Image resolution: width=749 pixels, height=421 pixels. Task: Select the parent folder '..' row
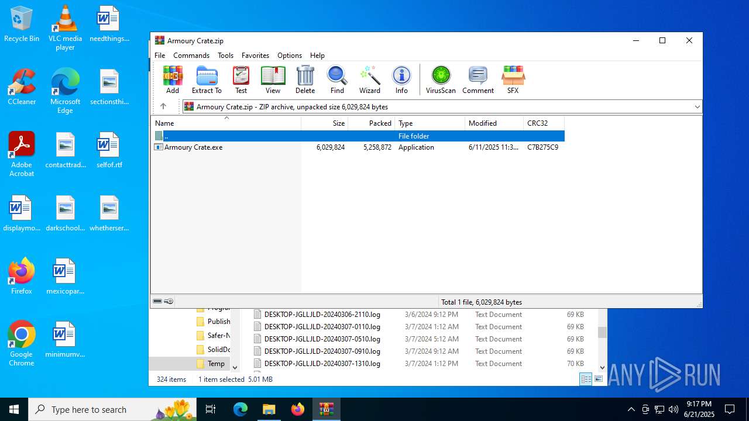[358, 136]
